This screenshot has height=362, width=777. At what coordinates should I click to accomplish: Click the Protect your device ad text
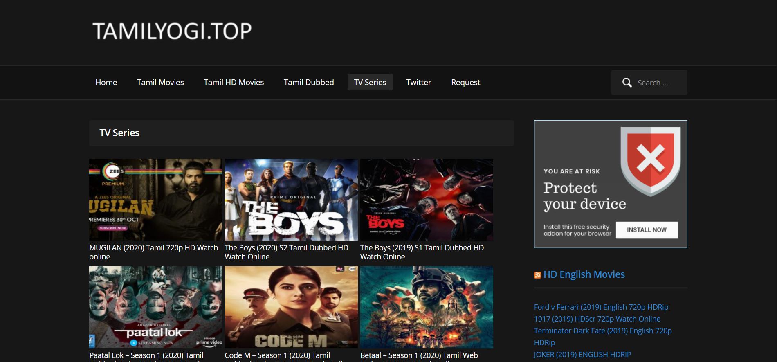click(585, 196)
